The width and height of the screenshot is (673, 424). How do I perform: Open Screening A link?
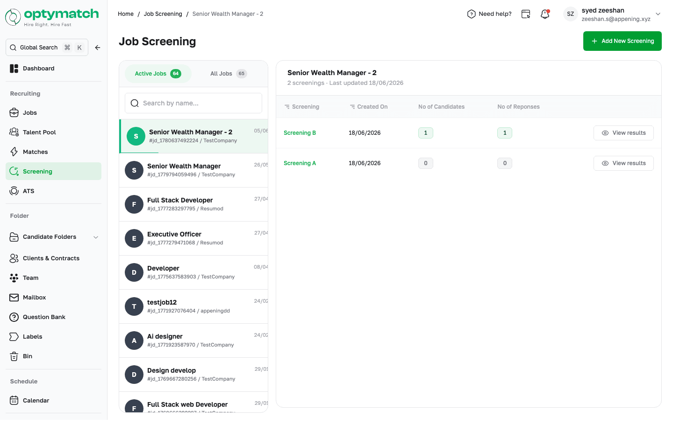pos(300,163)
